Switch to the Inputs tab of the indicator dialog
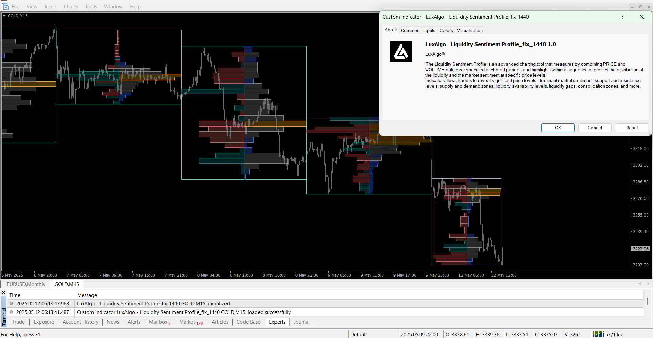The height and width of the screenshot is (338, 653). [x=429, y=30]
